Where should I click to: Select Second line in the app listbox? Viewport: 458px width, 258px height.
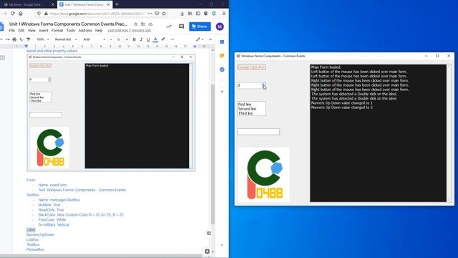click(x=247, y=109)
